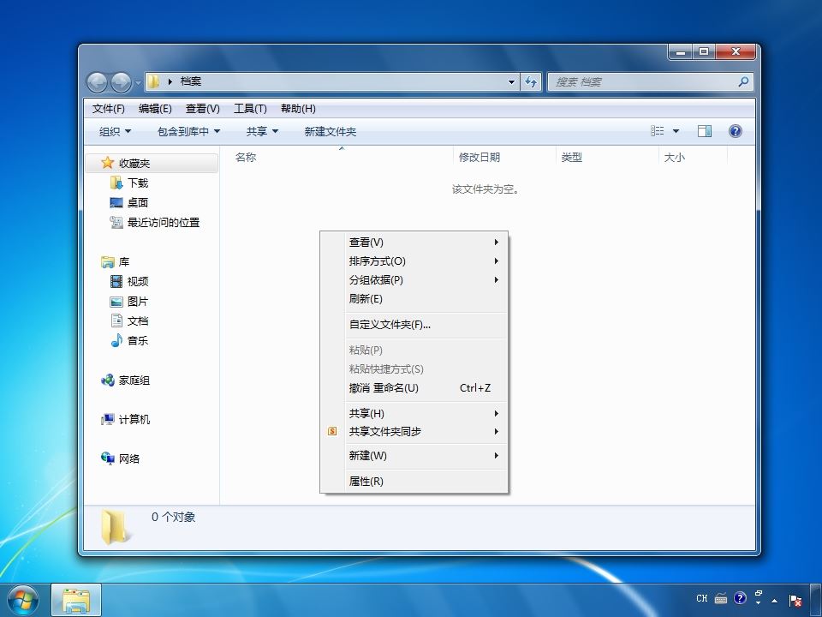This screenshot has height=617, width=822.
Task: Select 最近访问的位置 in the sidebar
Action: [163, 223]
